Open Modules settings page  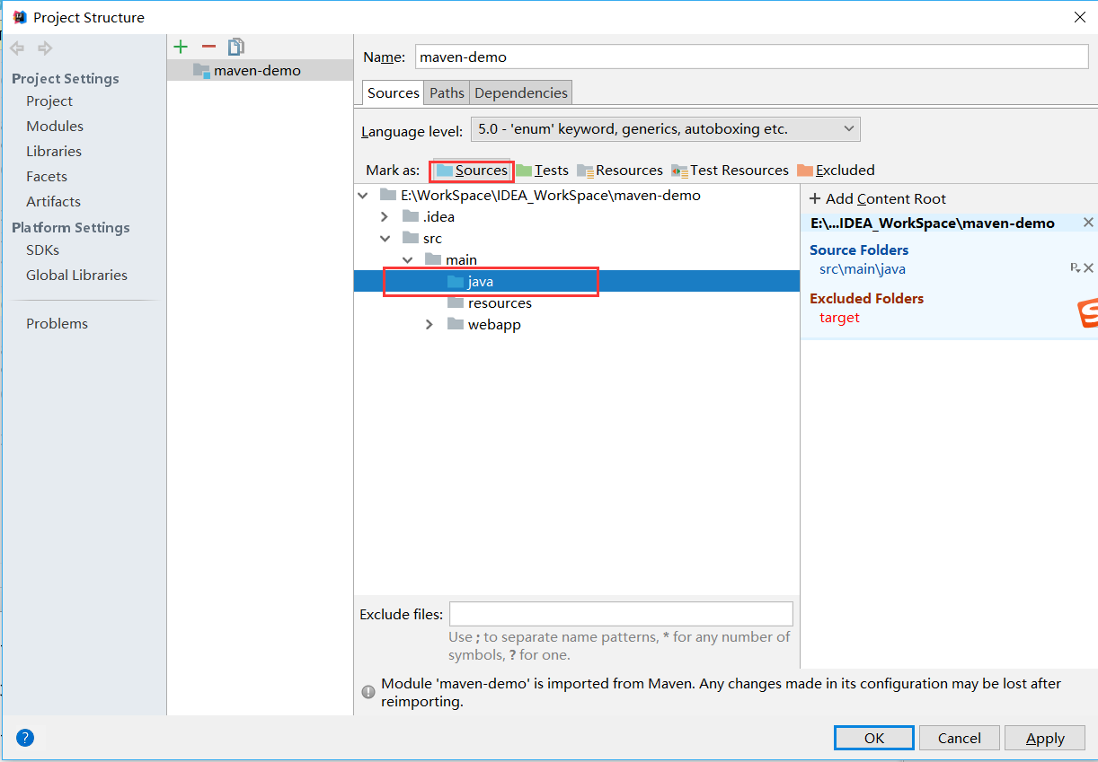55,127
